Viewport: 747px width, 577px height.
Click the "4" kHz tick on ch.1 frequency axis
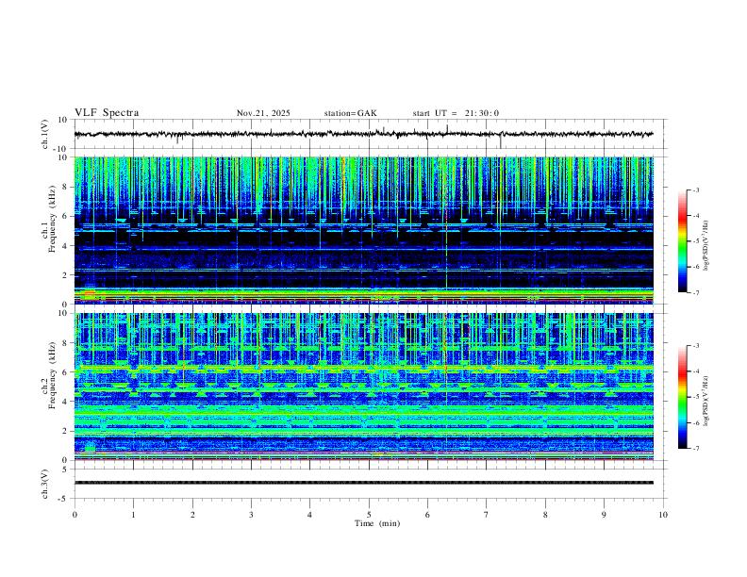pos(66,246)
